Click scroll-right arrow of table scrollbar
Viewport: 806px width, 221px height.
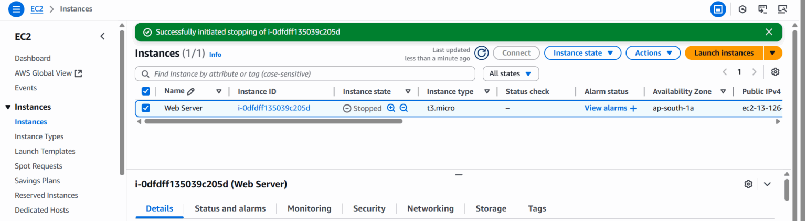point(778,121)
